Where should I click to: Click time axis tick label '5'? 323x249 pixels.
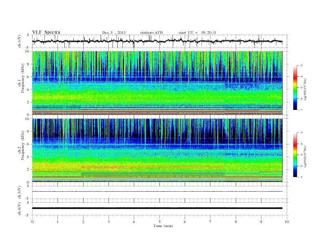click(x=159, y=222)
